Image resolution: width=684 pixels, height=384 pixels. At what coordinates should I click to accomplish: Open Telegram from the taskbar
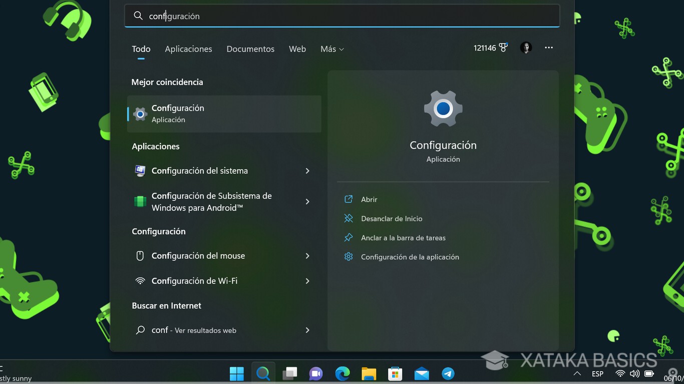(x=448, y=373)
